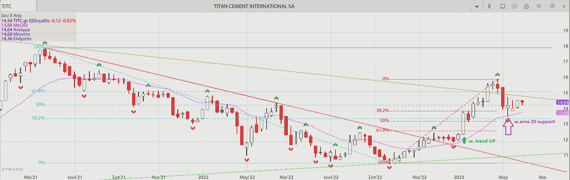Click the red 0% retracement label
The image size is (570, 180).
point(385,79)
